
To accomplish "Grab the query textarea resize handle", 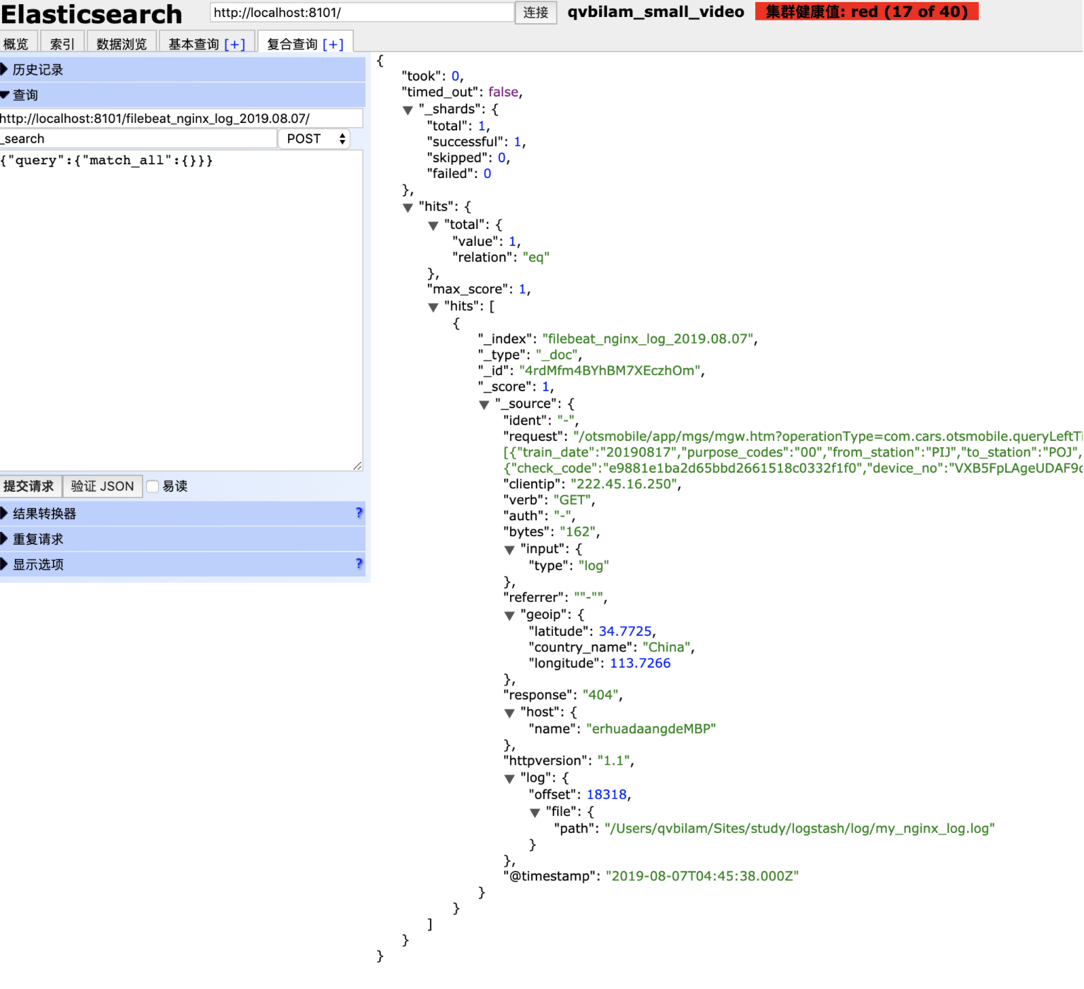I will click(x=357, y=465).
